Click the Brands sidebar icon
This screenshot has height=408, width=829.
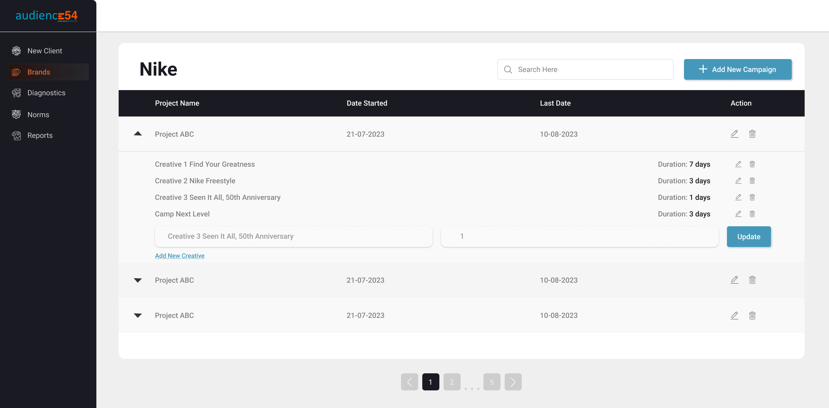(x=16, y=72)
